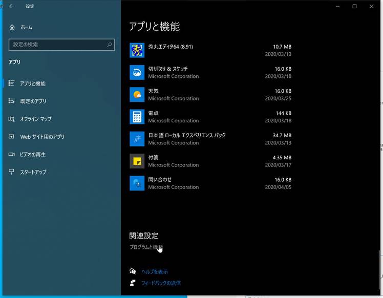Viewport: 383px width, 298px height.
Task: Click the 切り取り & スケッチ app icon
Action: [137, 72]
